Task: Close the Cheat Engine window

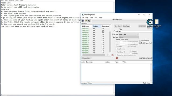Action: click(x=150, y=15)
